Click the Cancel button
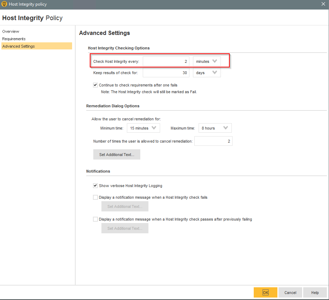 tap(290, 293)
